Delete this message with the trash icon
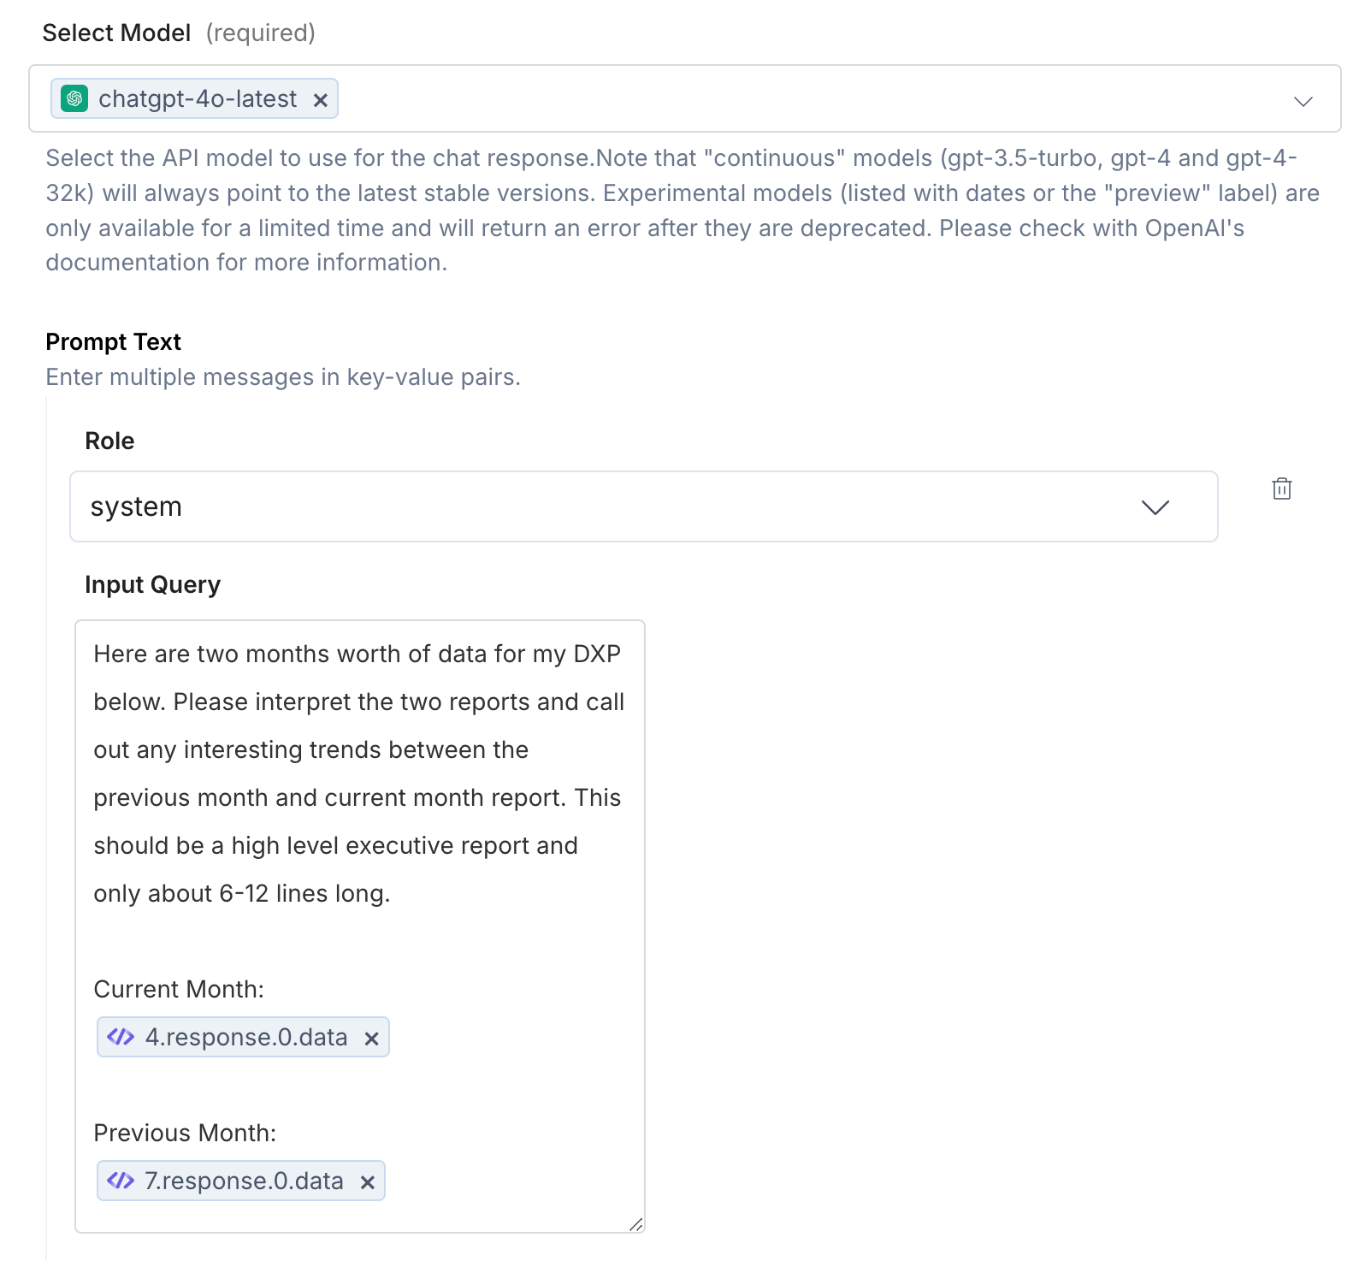 [x=1281, y=488]
